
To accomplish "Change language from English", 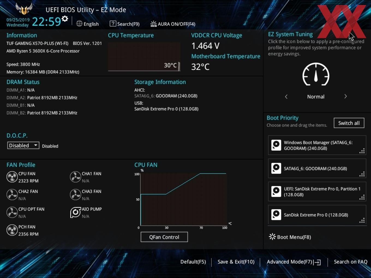I will 91,24.
